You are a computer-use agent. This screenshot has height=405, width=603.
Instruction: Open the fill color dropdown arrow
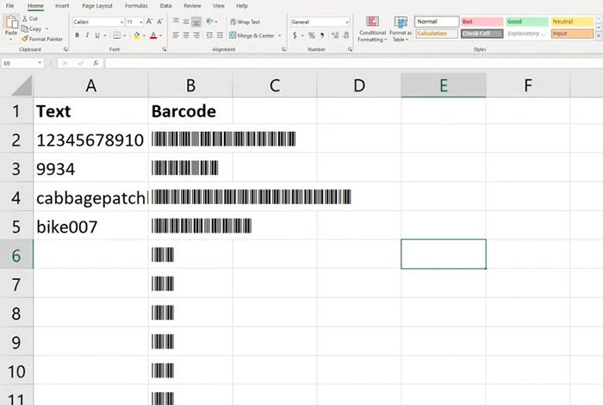tap(144, 36)
